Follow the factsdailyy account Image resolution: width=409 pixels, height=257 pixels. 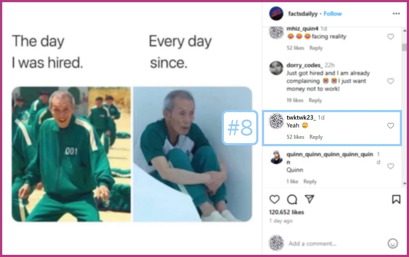point(333,14)
